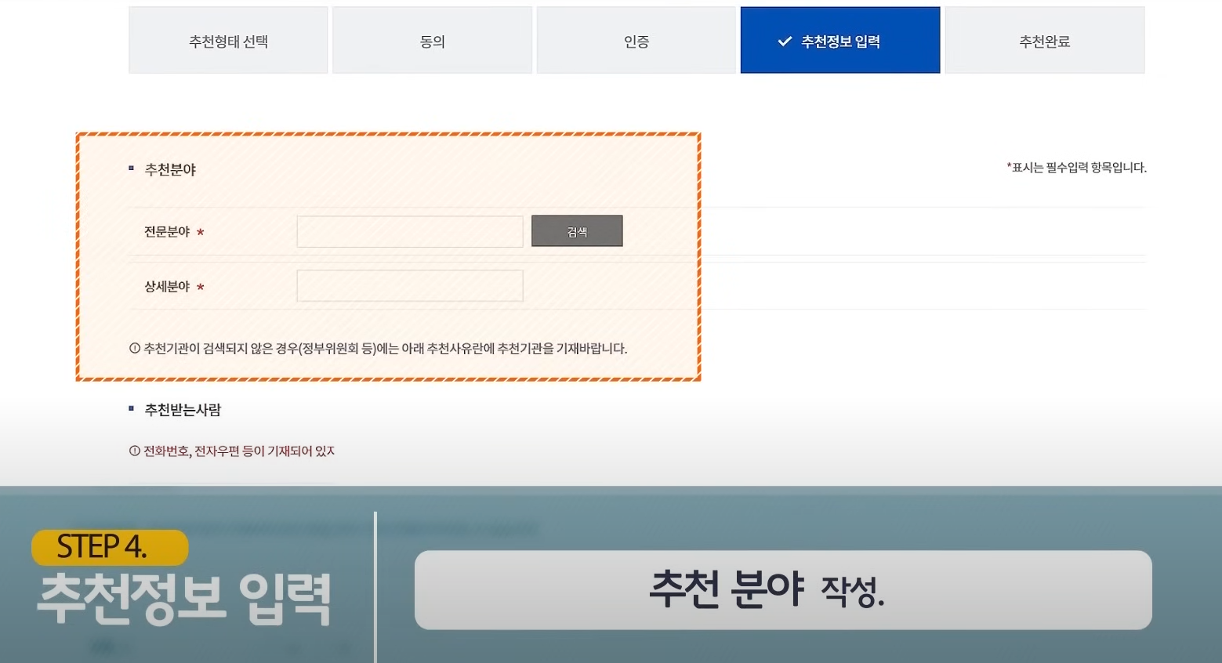This screenshot has height=663, width=1222.
Task: Select the 추천형태 선택 step tab
Action: coord(228,41)
